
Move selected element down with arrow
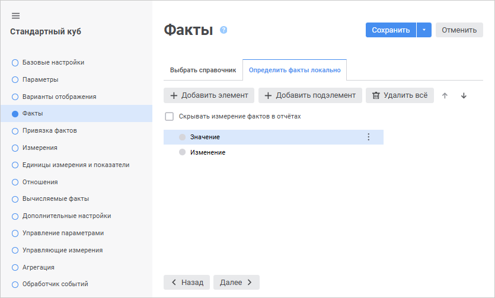click(464, 95)
